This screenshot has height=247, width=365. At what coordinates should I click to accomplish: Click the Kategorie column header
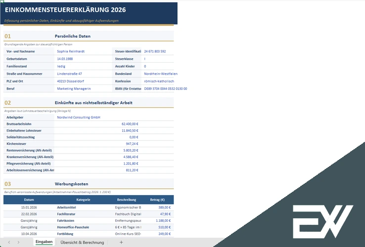click(x=83, y=200)
